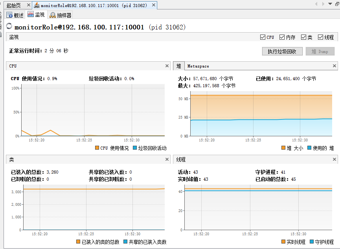Close the CPU chart panel
Image resolution: width=340 pixels, height=249 pixels.
point(167,66)
